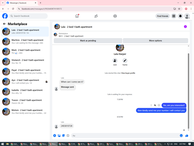Attach a photo file icon
Image resolution: width=194 pixels, height=146 pixels.
(59, 135)
